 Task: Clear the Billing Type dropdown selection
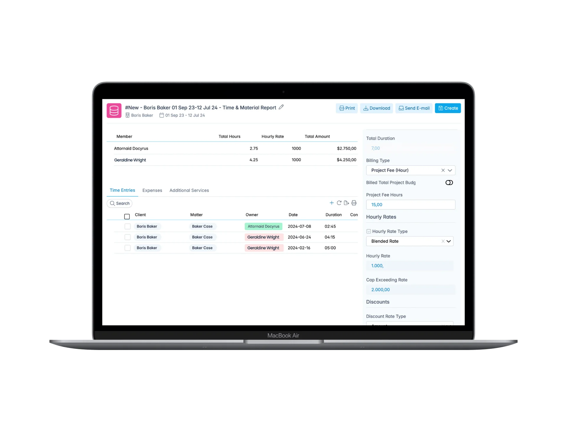tap(442, 170)
